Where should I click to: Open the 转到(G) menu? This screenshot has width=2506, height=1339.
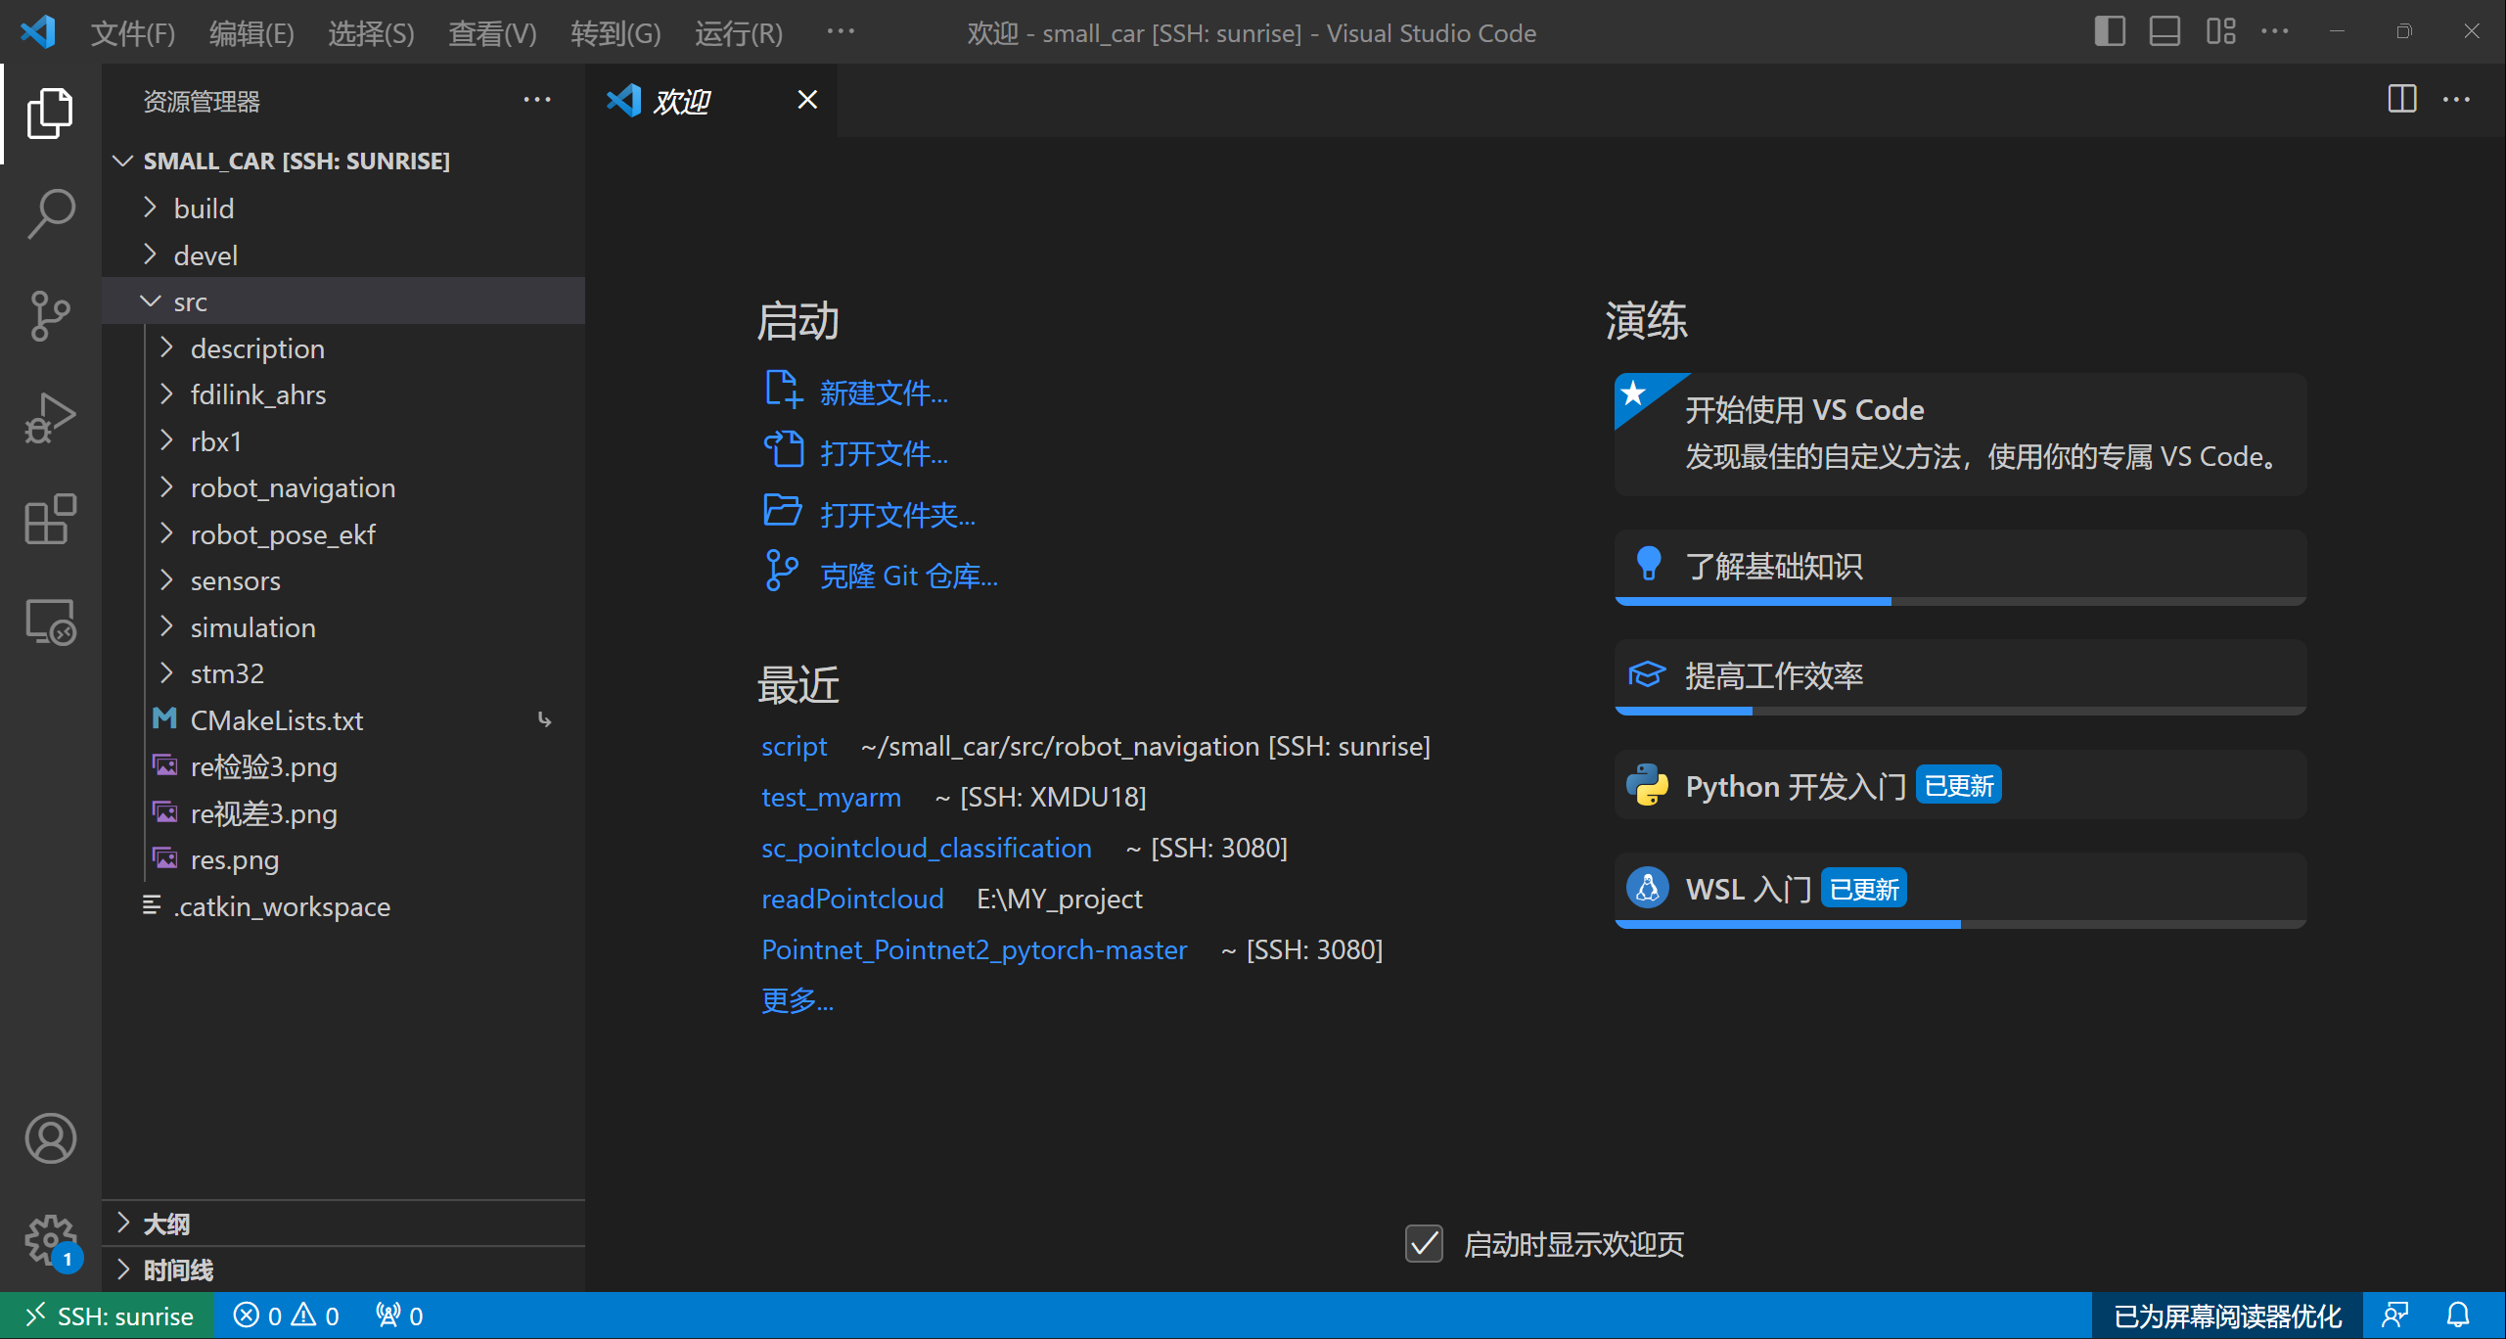point(615,33)
